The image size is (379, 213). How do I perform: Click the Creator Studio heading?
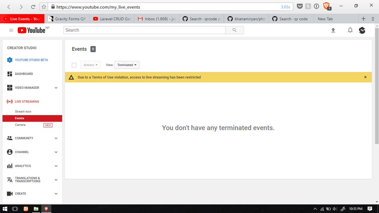pyautogui.click(x=22, y=48)
